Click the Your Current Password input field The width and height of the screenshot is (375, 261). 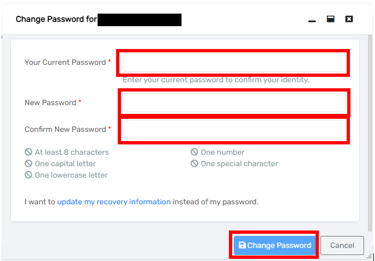pyautogui.click(x=234, y=63)
